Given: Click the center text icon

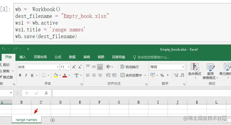Looking at the screenshot, I should coord(94,75).
